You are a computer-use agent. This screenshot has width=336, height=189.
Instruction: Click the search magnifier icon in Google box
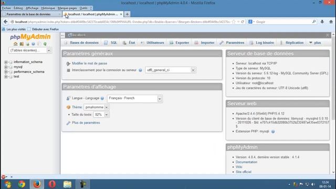click(314, 22)
